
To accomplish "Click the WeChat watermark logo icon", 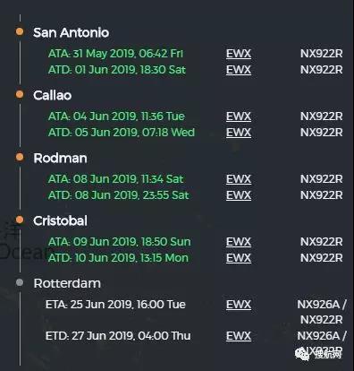I will (302, 354).
